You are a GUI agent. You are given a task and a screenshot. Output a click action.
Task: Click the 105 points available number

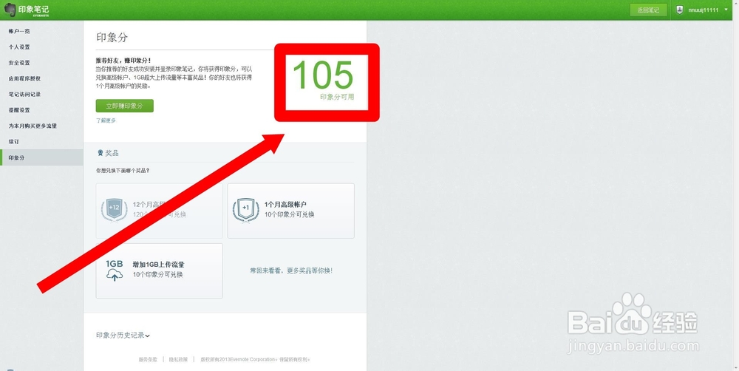[323, 75]
